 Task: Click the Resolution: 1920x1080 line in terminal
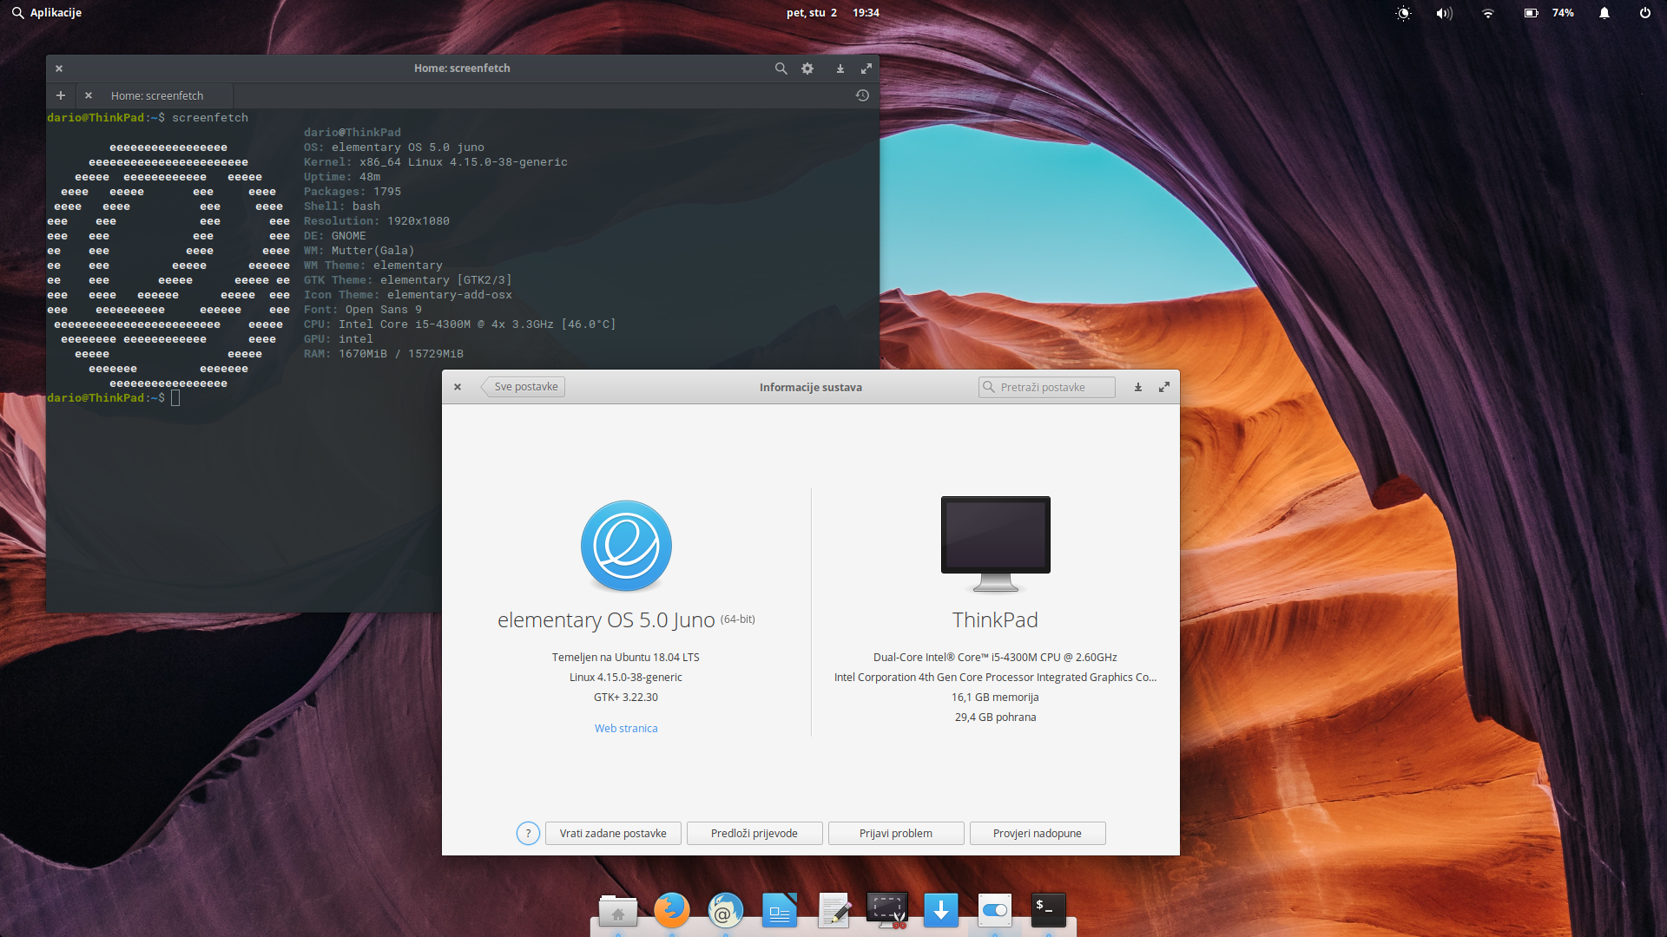(x=377, y=221)
